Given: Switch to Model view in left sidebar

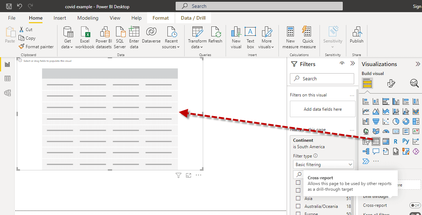Looking at the screenshot, I should tap(7, 93).
